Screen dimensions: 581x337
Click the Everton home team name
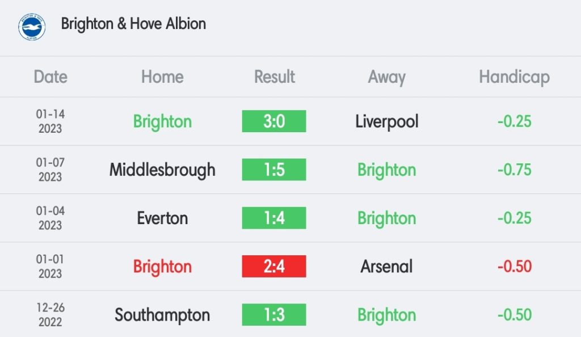(162, 218)
